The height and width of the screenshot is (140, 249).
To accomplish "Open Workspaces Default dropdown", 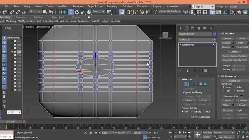I will 239,7.
